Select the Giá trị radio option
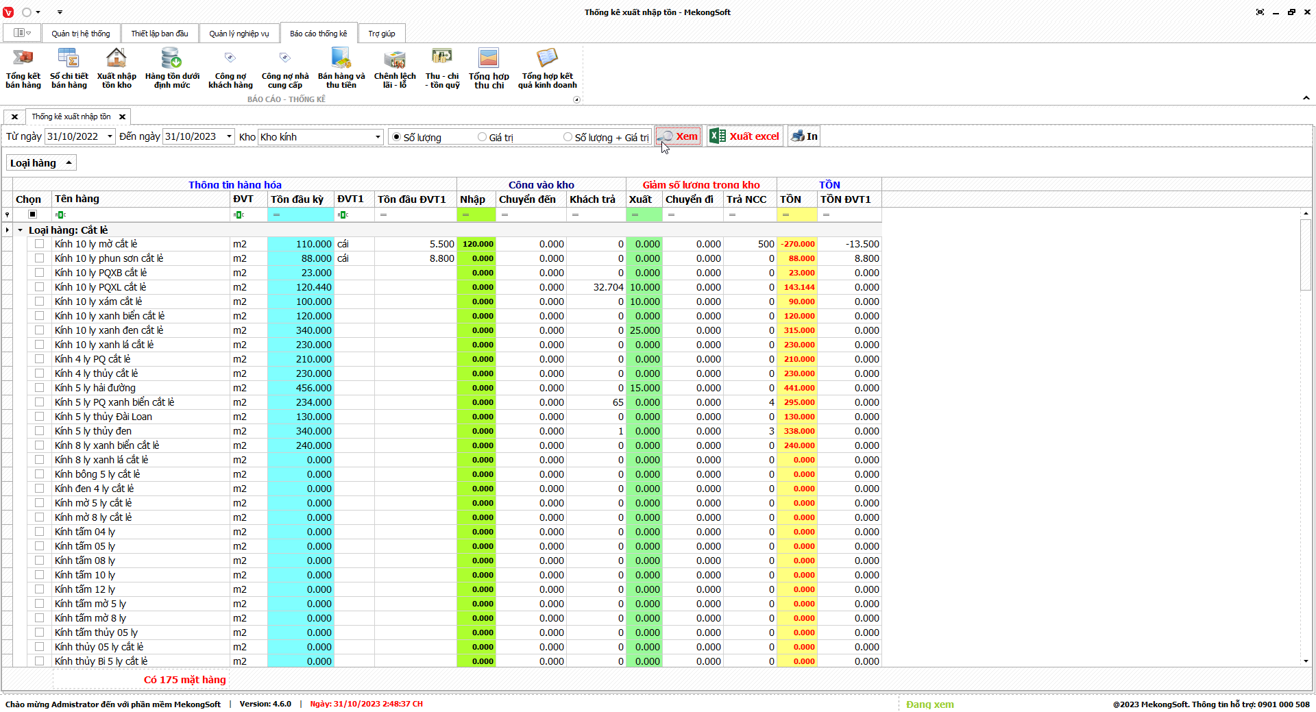Viewport: 1316px width, 712px height. point(483,137)
